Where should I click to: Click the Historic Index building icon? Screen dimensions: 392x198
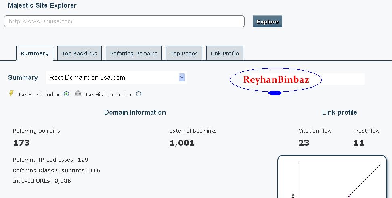pos(78,94)
